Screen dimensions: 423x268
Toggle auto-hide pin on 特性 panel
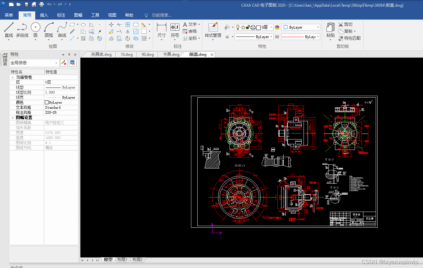(x=69, y=54)
